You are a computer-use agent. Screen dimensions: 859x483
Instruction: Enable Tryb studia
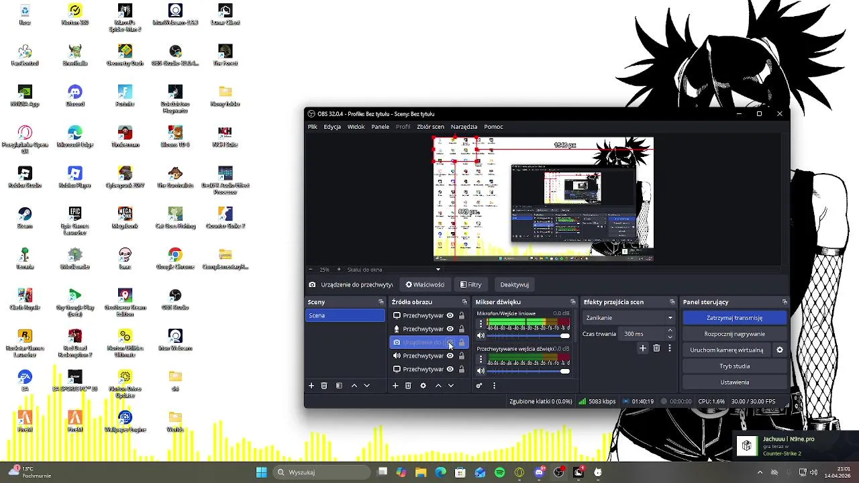[734, 366]
